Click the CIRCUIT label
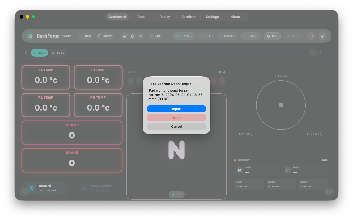This screenshot has width=353, height=220. pos(244,160)
